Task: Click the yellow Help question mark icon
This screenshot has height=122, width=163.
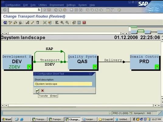Action: click(x=119, y=10)
